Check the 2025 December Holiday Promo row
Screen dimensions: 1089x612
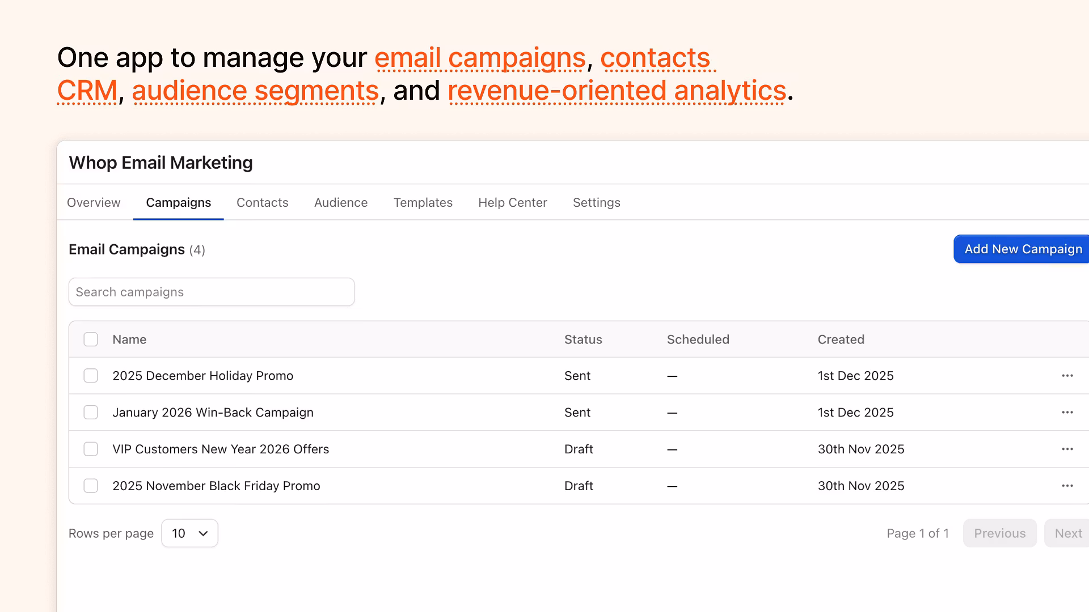(x=91, y=376)
